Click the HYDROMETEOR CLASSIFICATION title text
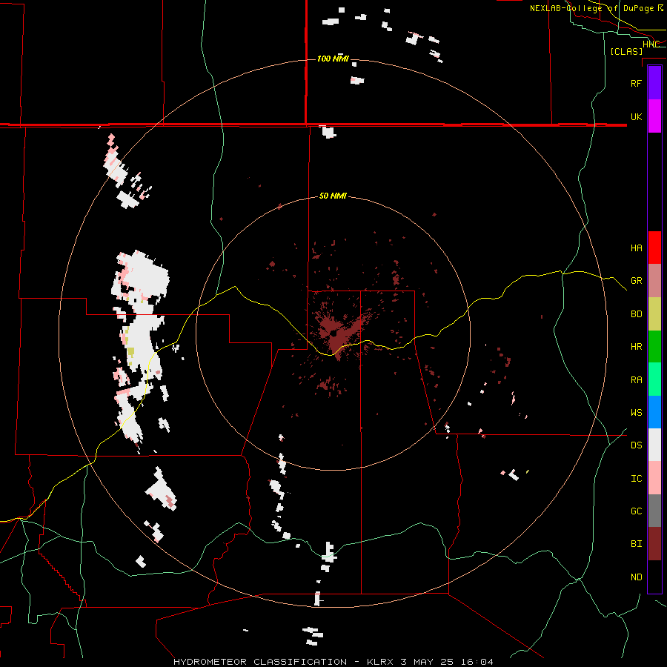 (x=260, y=662)
